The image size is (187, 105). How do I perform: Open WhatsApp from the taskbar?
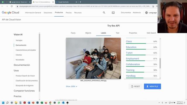point(59,103)
